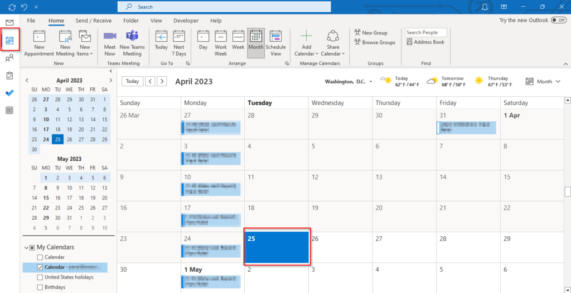Screen dimensions: 571x293
Task: Open the Address Book
Action: [425, 42]
